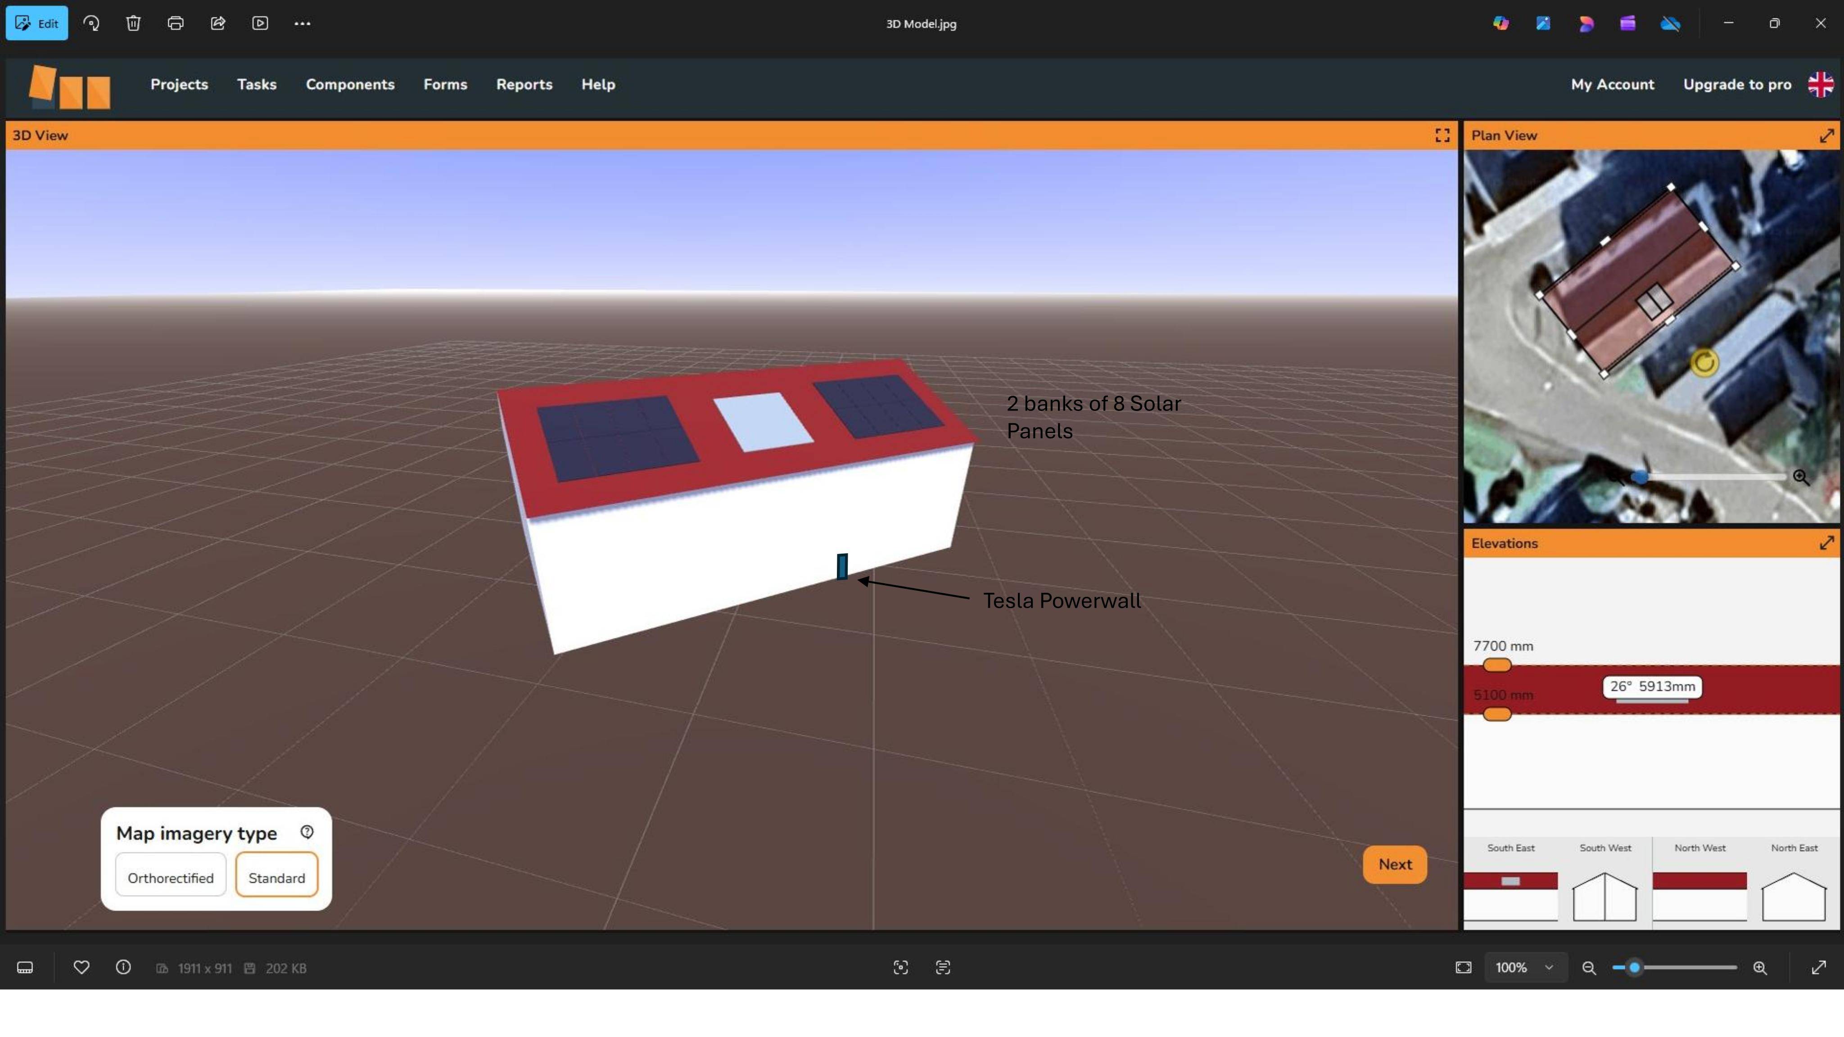Click the UK flag language selector

tap(1821, 85)
